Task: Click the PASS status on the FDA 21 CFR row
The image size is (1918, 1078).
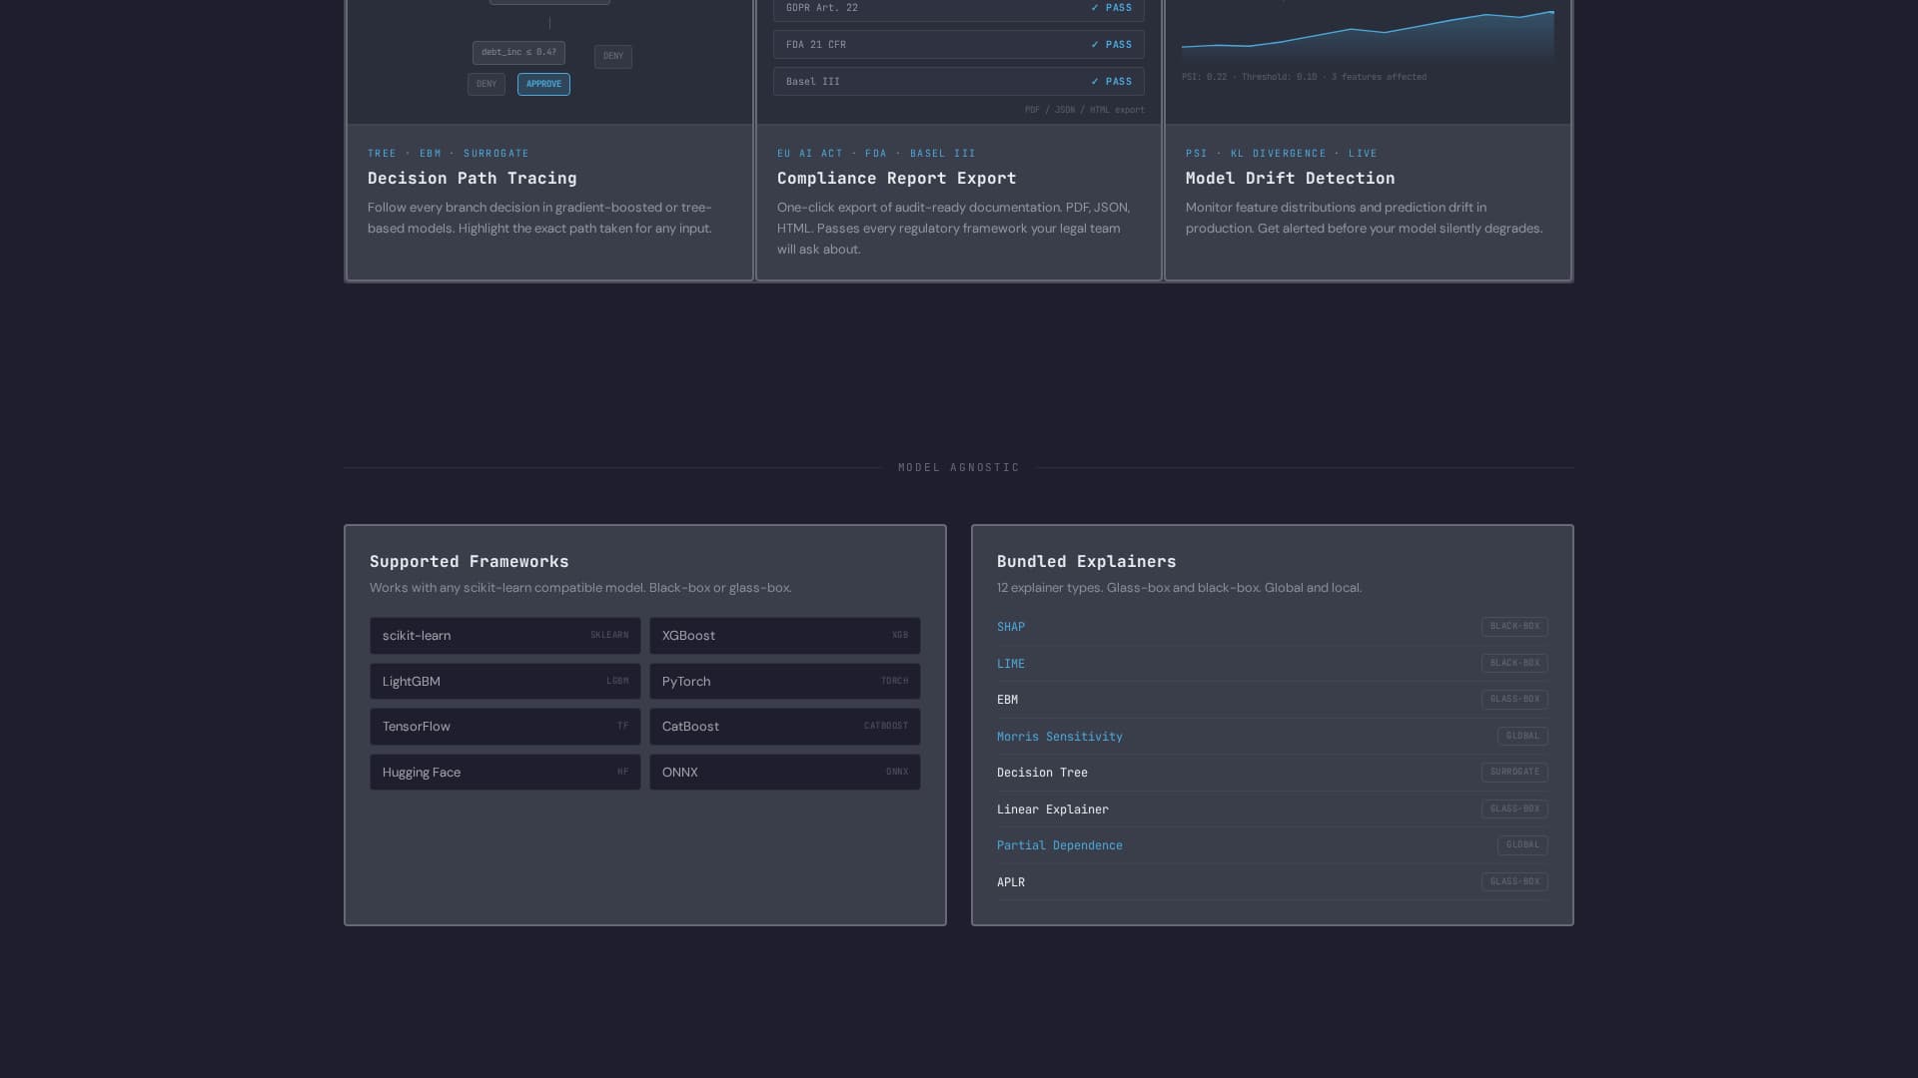Action: coord(1112,45)
